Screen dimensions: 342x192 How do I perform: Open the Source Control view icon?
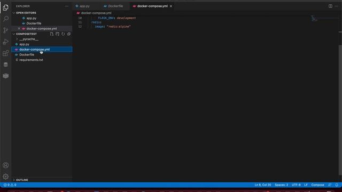(6, 30)
